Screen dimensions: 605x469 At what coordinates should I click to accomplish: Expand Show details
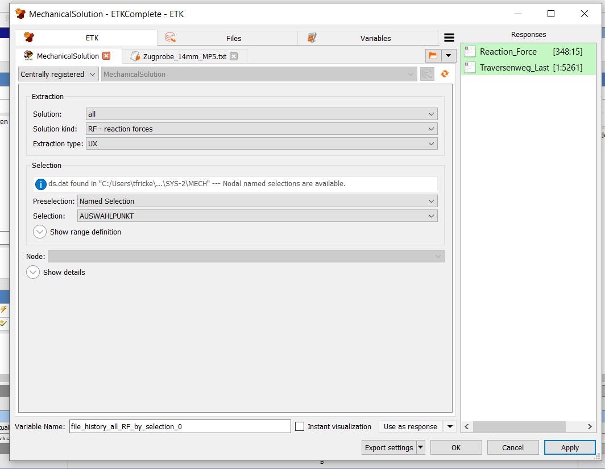[33, 273]
